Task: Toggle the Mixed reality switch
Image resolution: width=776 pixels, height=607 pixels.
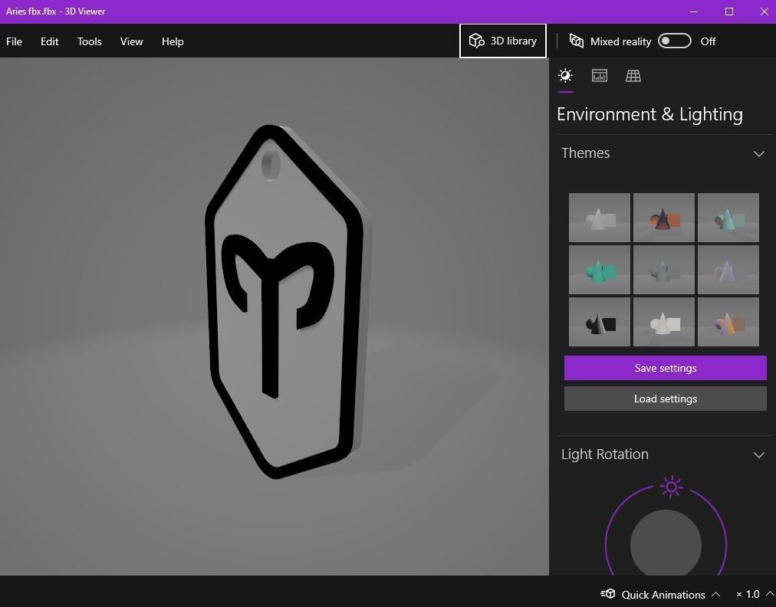Action: tap(675, 41)
